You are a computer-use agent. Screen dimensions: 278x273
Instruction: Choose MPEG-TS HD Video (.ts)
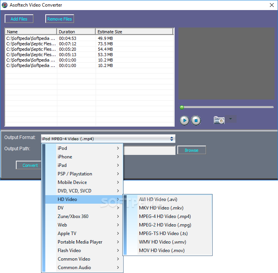pos(169,233)
